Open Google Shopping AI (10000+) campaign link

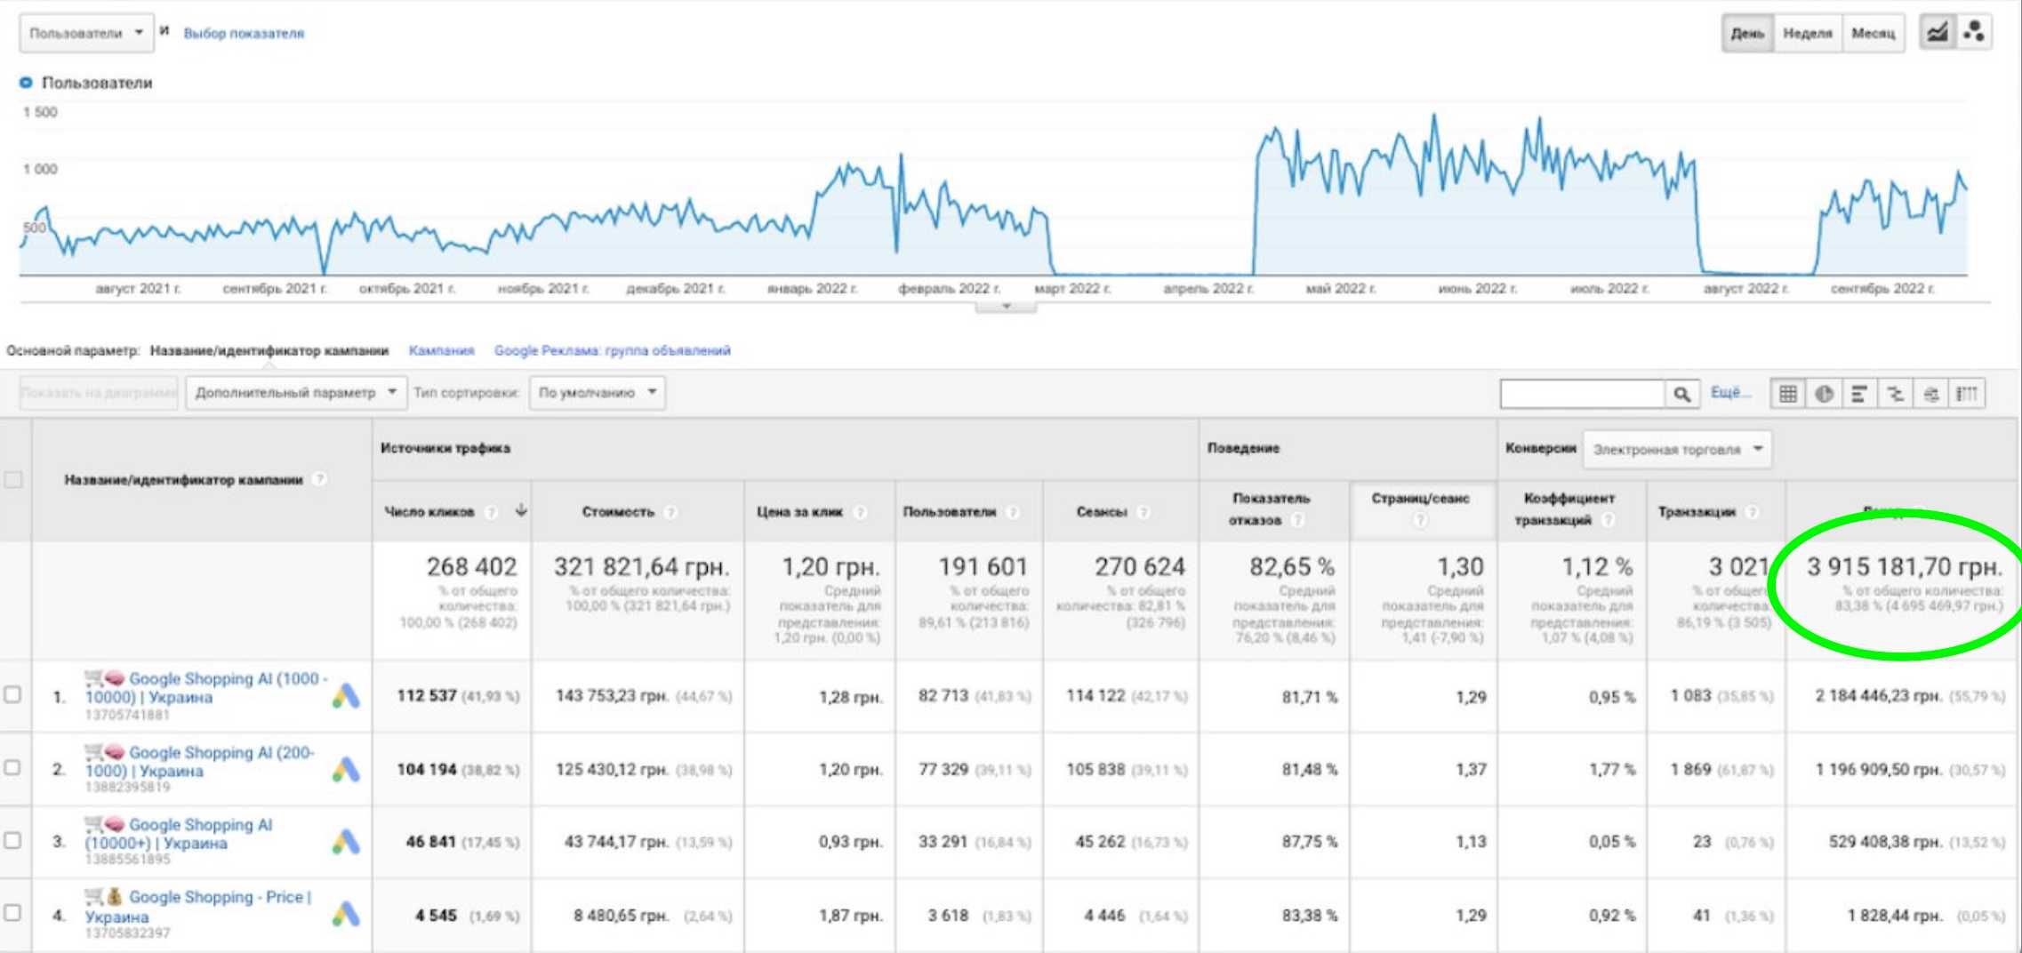[x=179, y=834]
